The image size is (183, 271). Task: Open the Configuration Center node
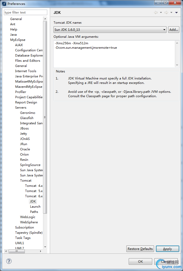[29, 50]
